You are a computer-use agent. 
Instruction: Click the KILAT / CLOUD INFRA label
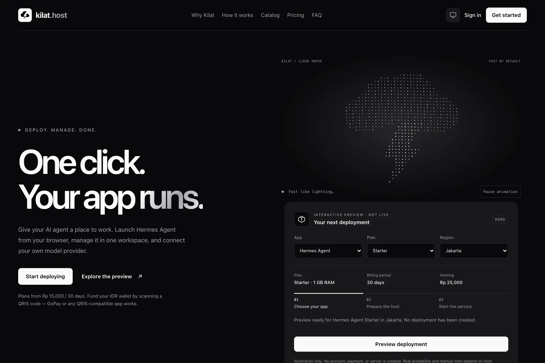(x=302, y=61)
